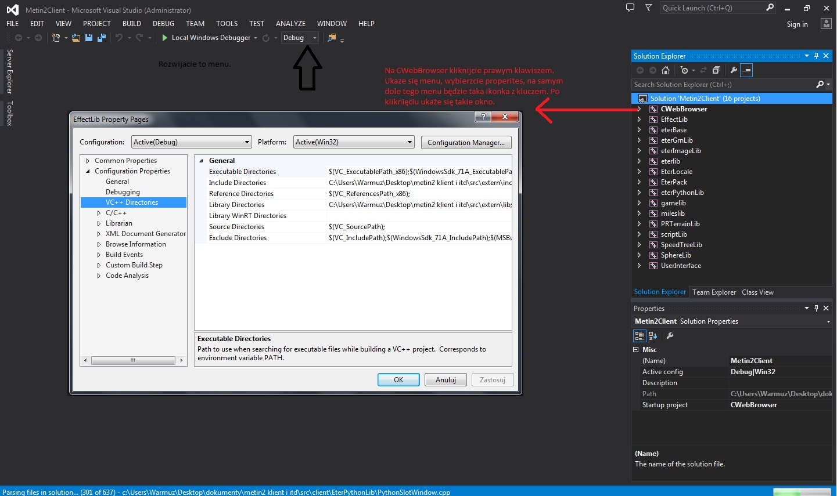The height and width of the screenshot is (496, 837).
Task: Go Home in Solution Explorer toolbar
Action: pyautogui.click(x=666, y=70)
